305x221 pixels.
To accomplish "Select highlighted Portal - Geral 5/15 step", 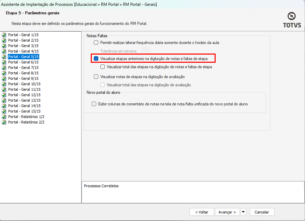I will (24, 57).
